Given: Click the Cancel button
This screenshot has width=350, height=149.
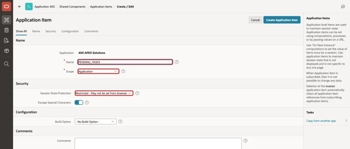Looking at the screenshot, I should (x=255, y=20).
